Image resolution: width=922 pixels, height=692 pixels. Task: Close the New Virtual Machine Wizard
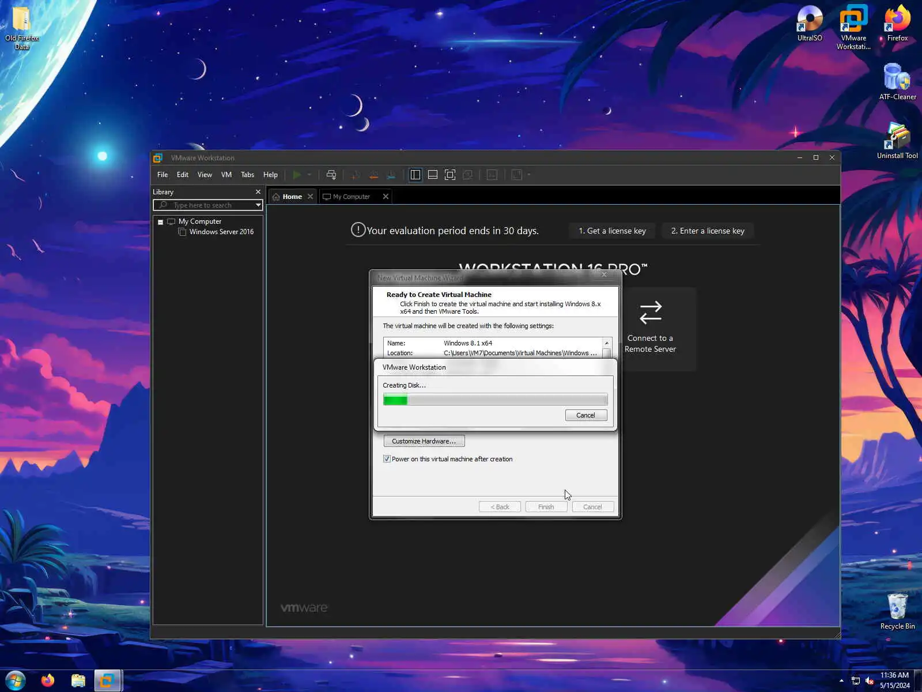604,275
